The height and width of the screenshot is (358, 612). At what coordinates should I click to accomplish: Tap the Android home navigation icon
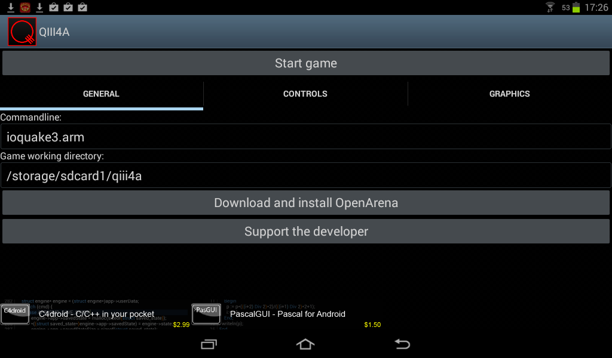pos(305,344)
